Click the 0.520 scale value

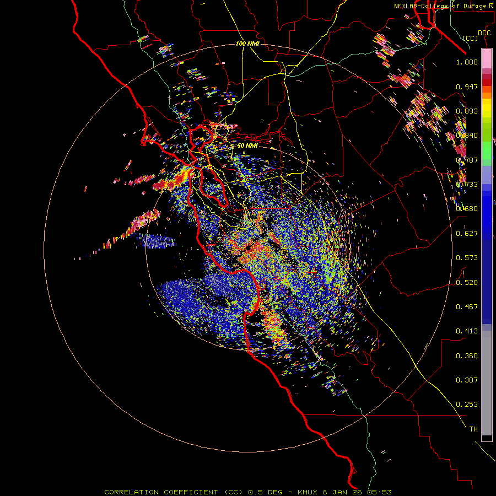467,283
